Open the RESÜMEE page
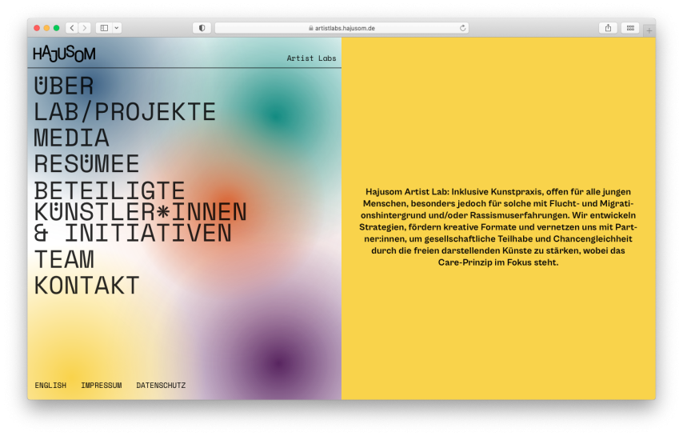This screenshot has width=683, height=436. (86, 164)
